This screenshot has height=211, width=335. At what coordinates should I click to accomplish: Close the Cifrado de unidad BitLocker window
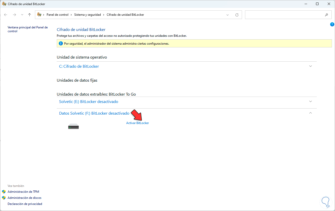click(329, 4)
